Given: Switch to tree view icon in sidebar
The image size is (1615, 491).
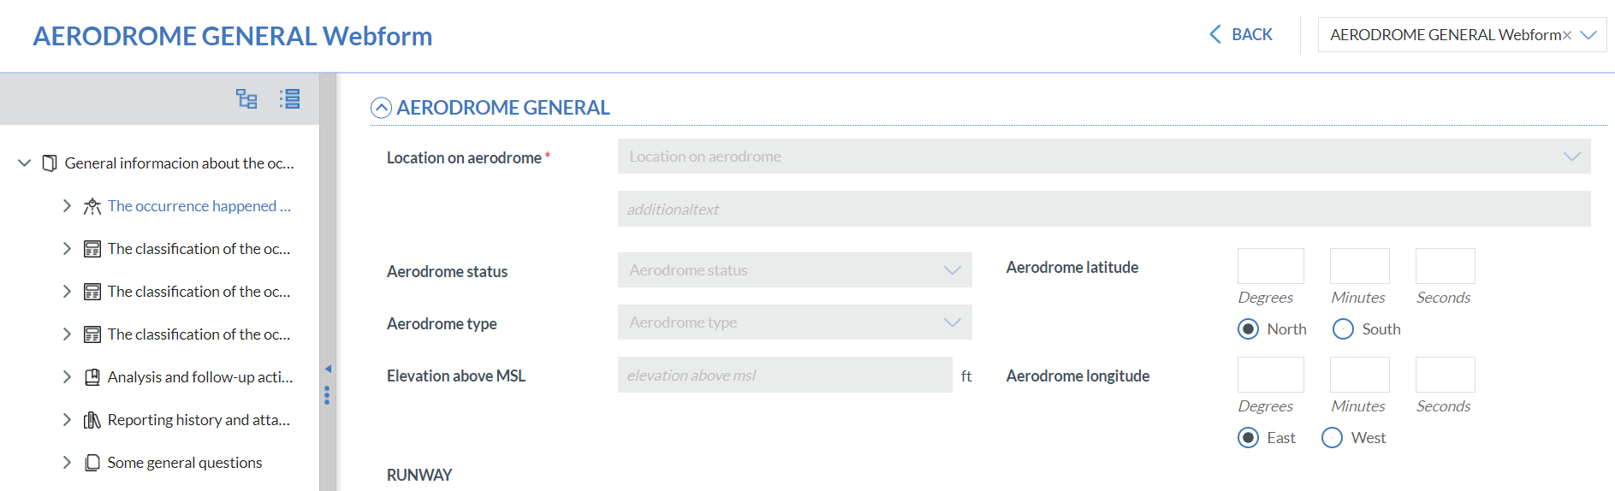Looking at the screenshot, I should click(246, 99).
